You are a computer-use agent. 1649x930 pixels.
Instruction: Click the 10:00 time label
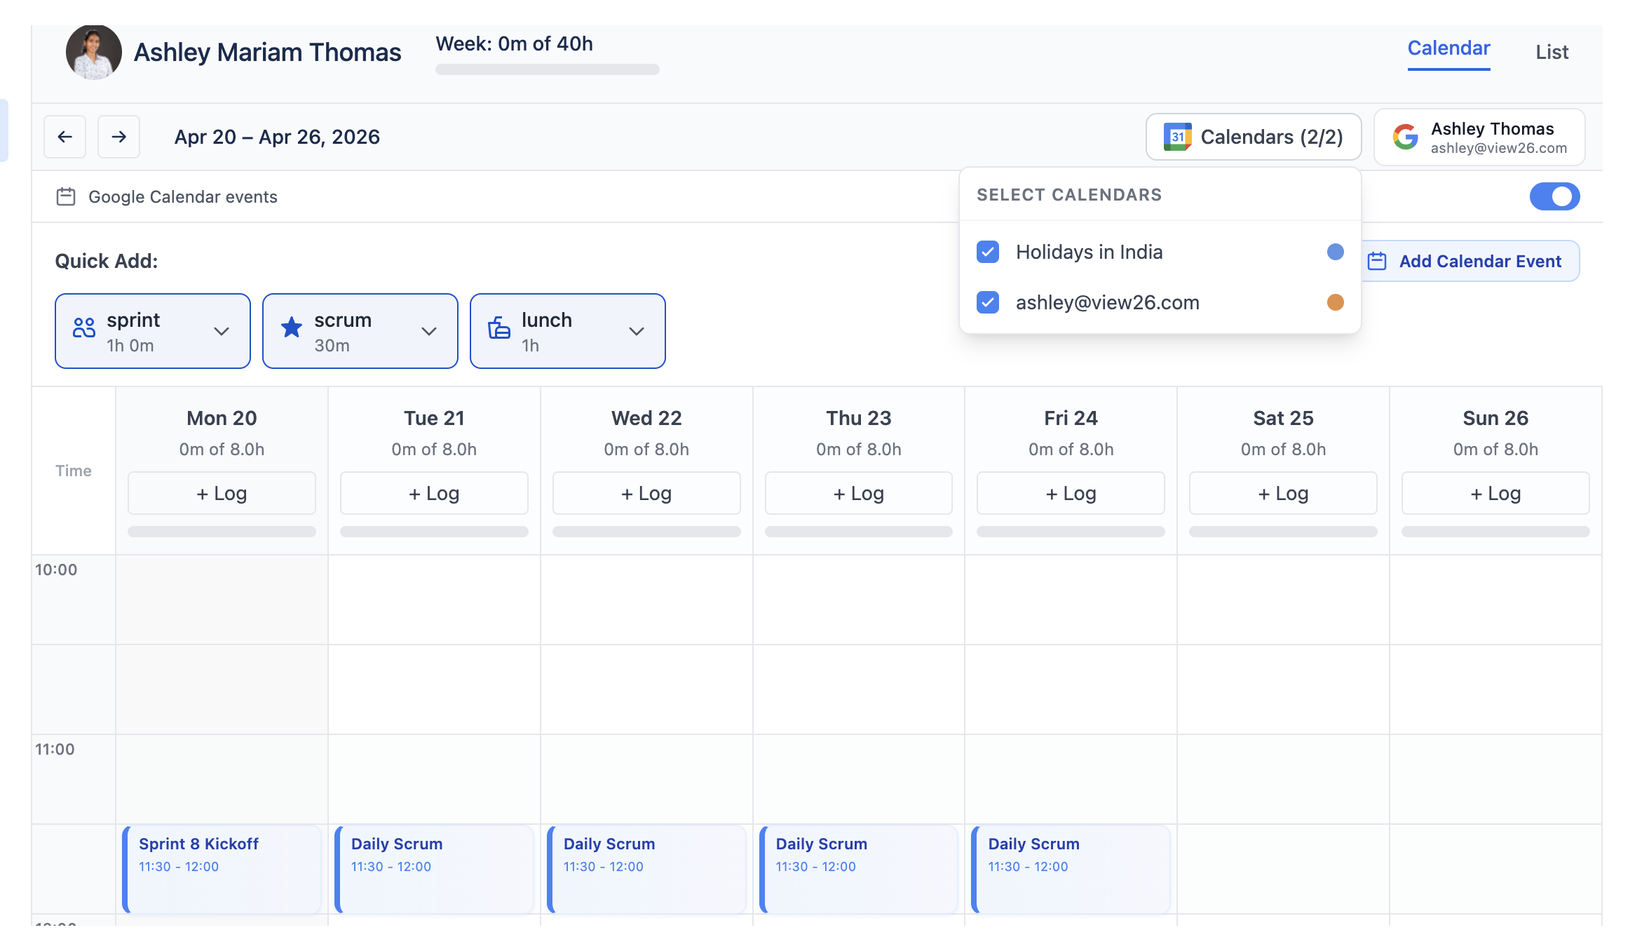click(56, 570)
